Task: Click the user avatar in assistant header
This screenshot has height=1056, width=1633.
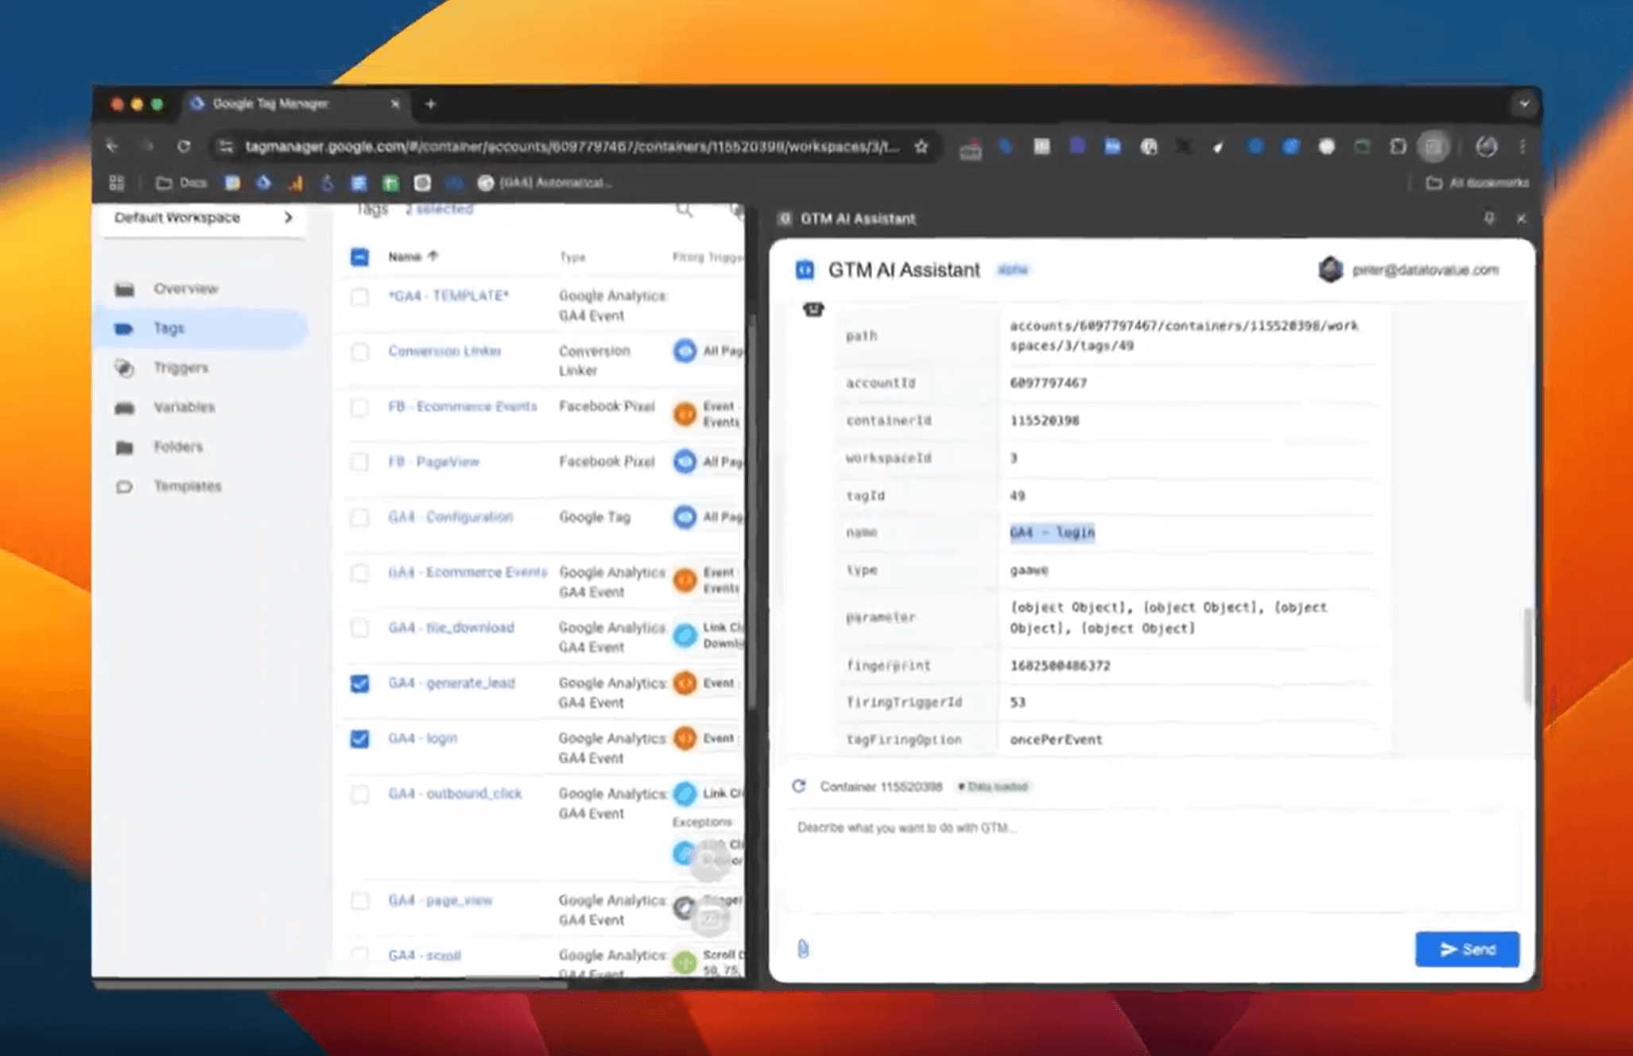Action: pos(1331,270)
